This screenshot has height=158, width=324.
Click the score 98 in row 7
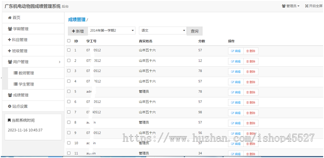(200, 112)
